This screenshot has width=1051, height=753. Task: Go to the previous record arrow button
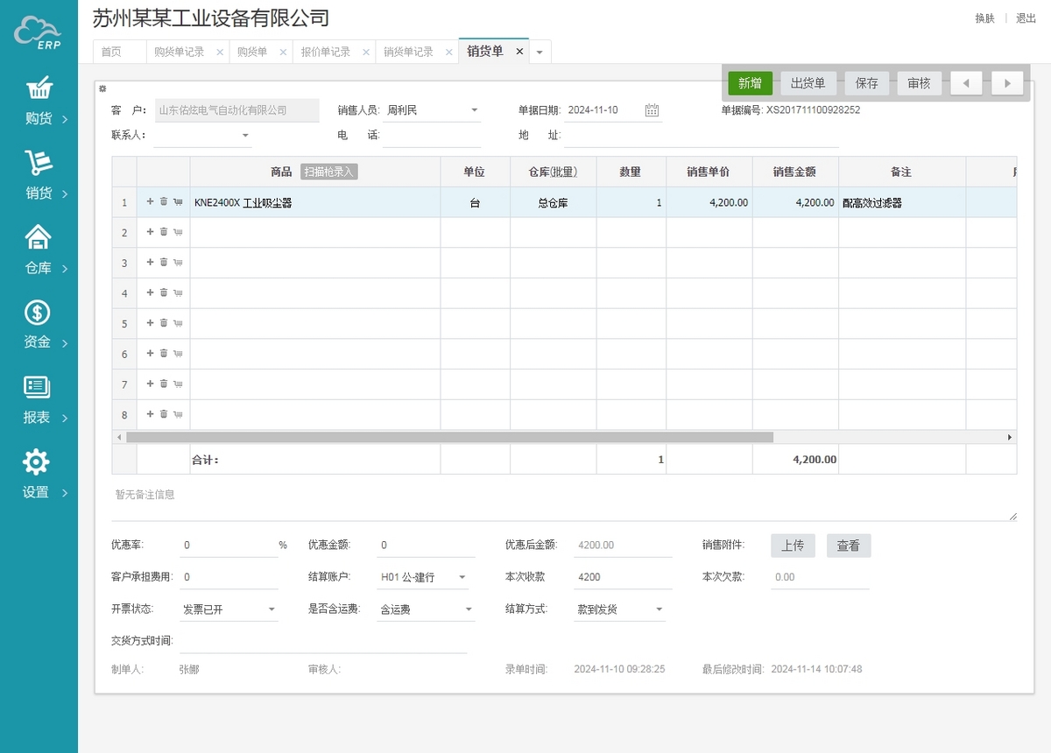tap(966, 83)
